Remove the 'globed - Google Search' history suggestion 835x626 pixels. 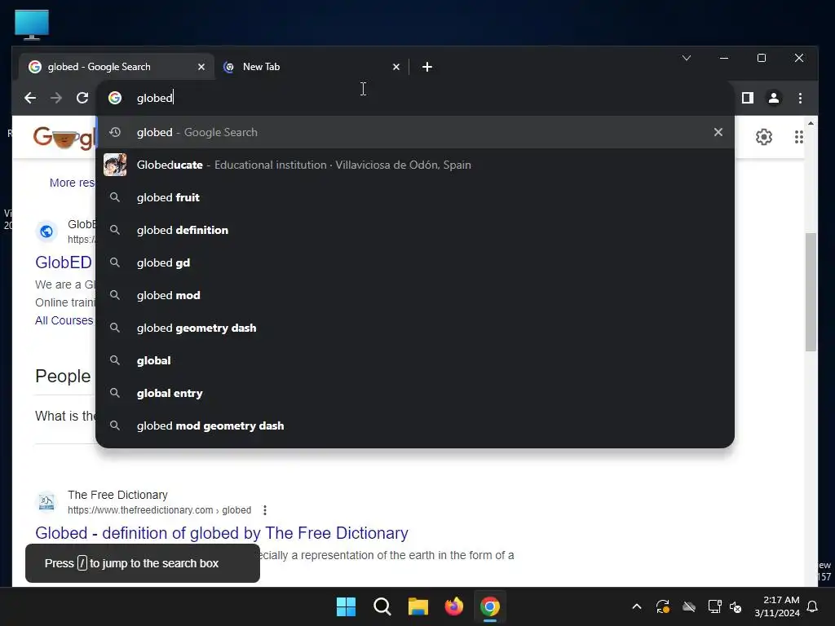[718, 132]
